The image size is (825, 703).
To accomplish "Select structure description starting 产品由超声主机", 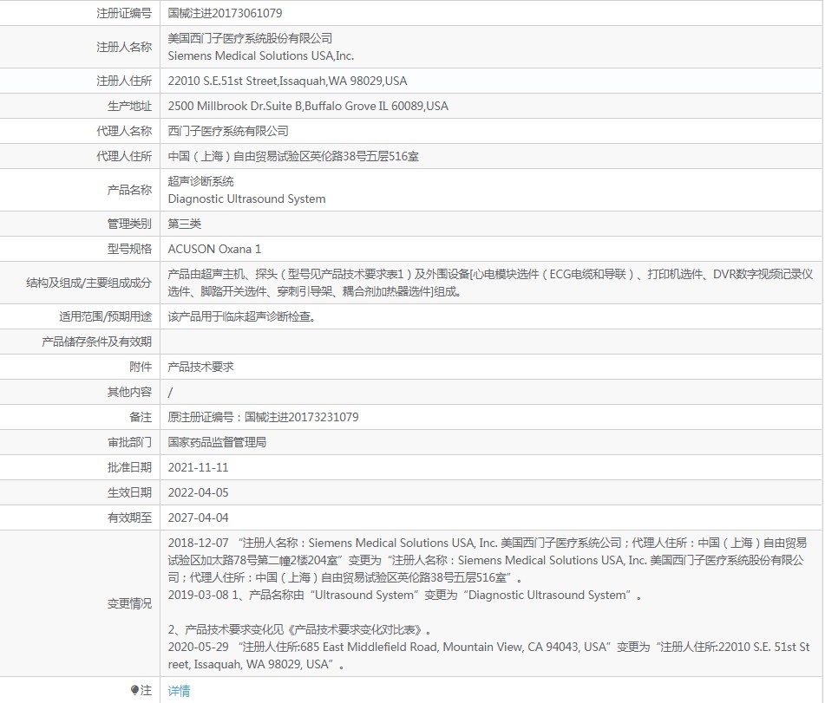I will 490,283.
